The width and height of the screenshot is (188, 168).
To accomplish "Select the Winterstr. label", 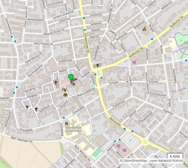I will (30, 90).
